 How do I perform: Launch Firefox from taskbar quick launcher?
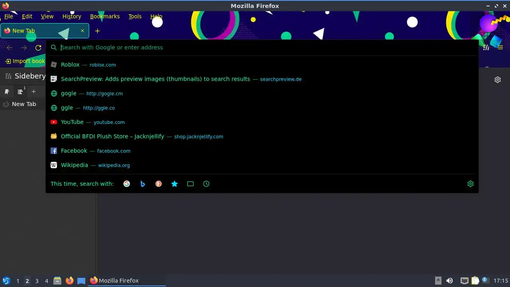69,281
